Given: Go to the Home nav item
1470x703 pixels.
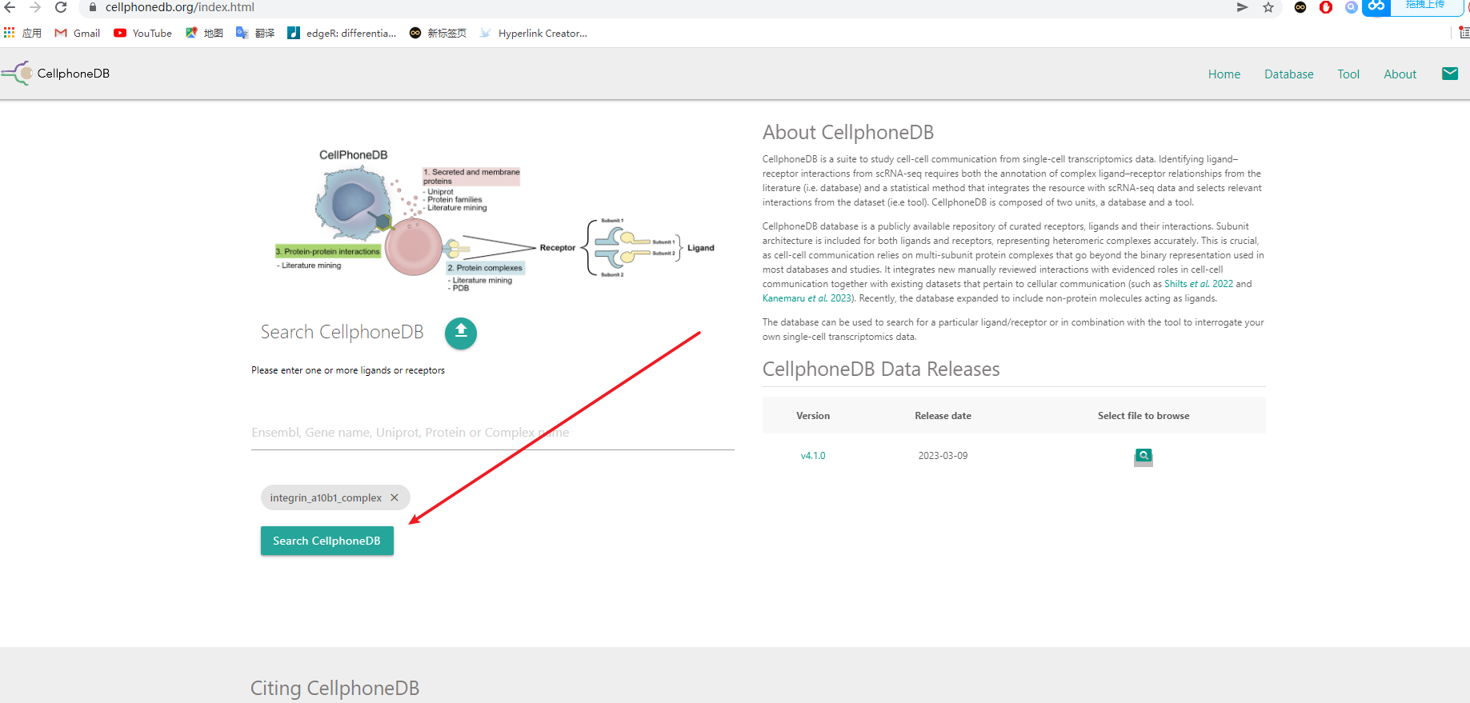Looking at the screenshot, I should [x=1224, y=74].
